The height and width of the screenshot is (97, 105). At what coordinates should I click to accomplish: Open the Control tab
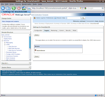61,31
